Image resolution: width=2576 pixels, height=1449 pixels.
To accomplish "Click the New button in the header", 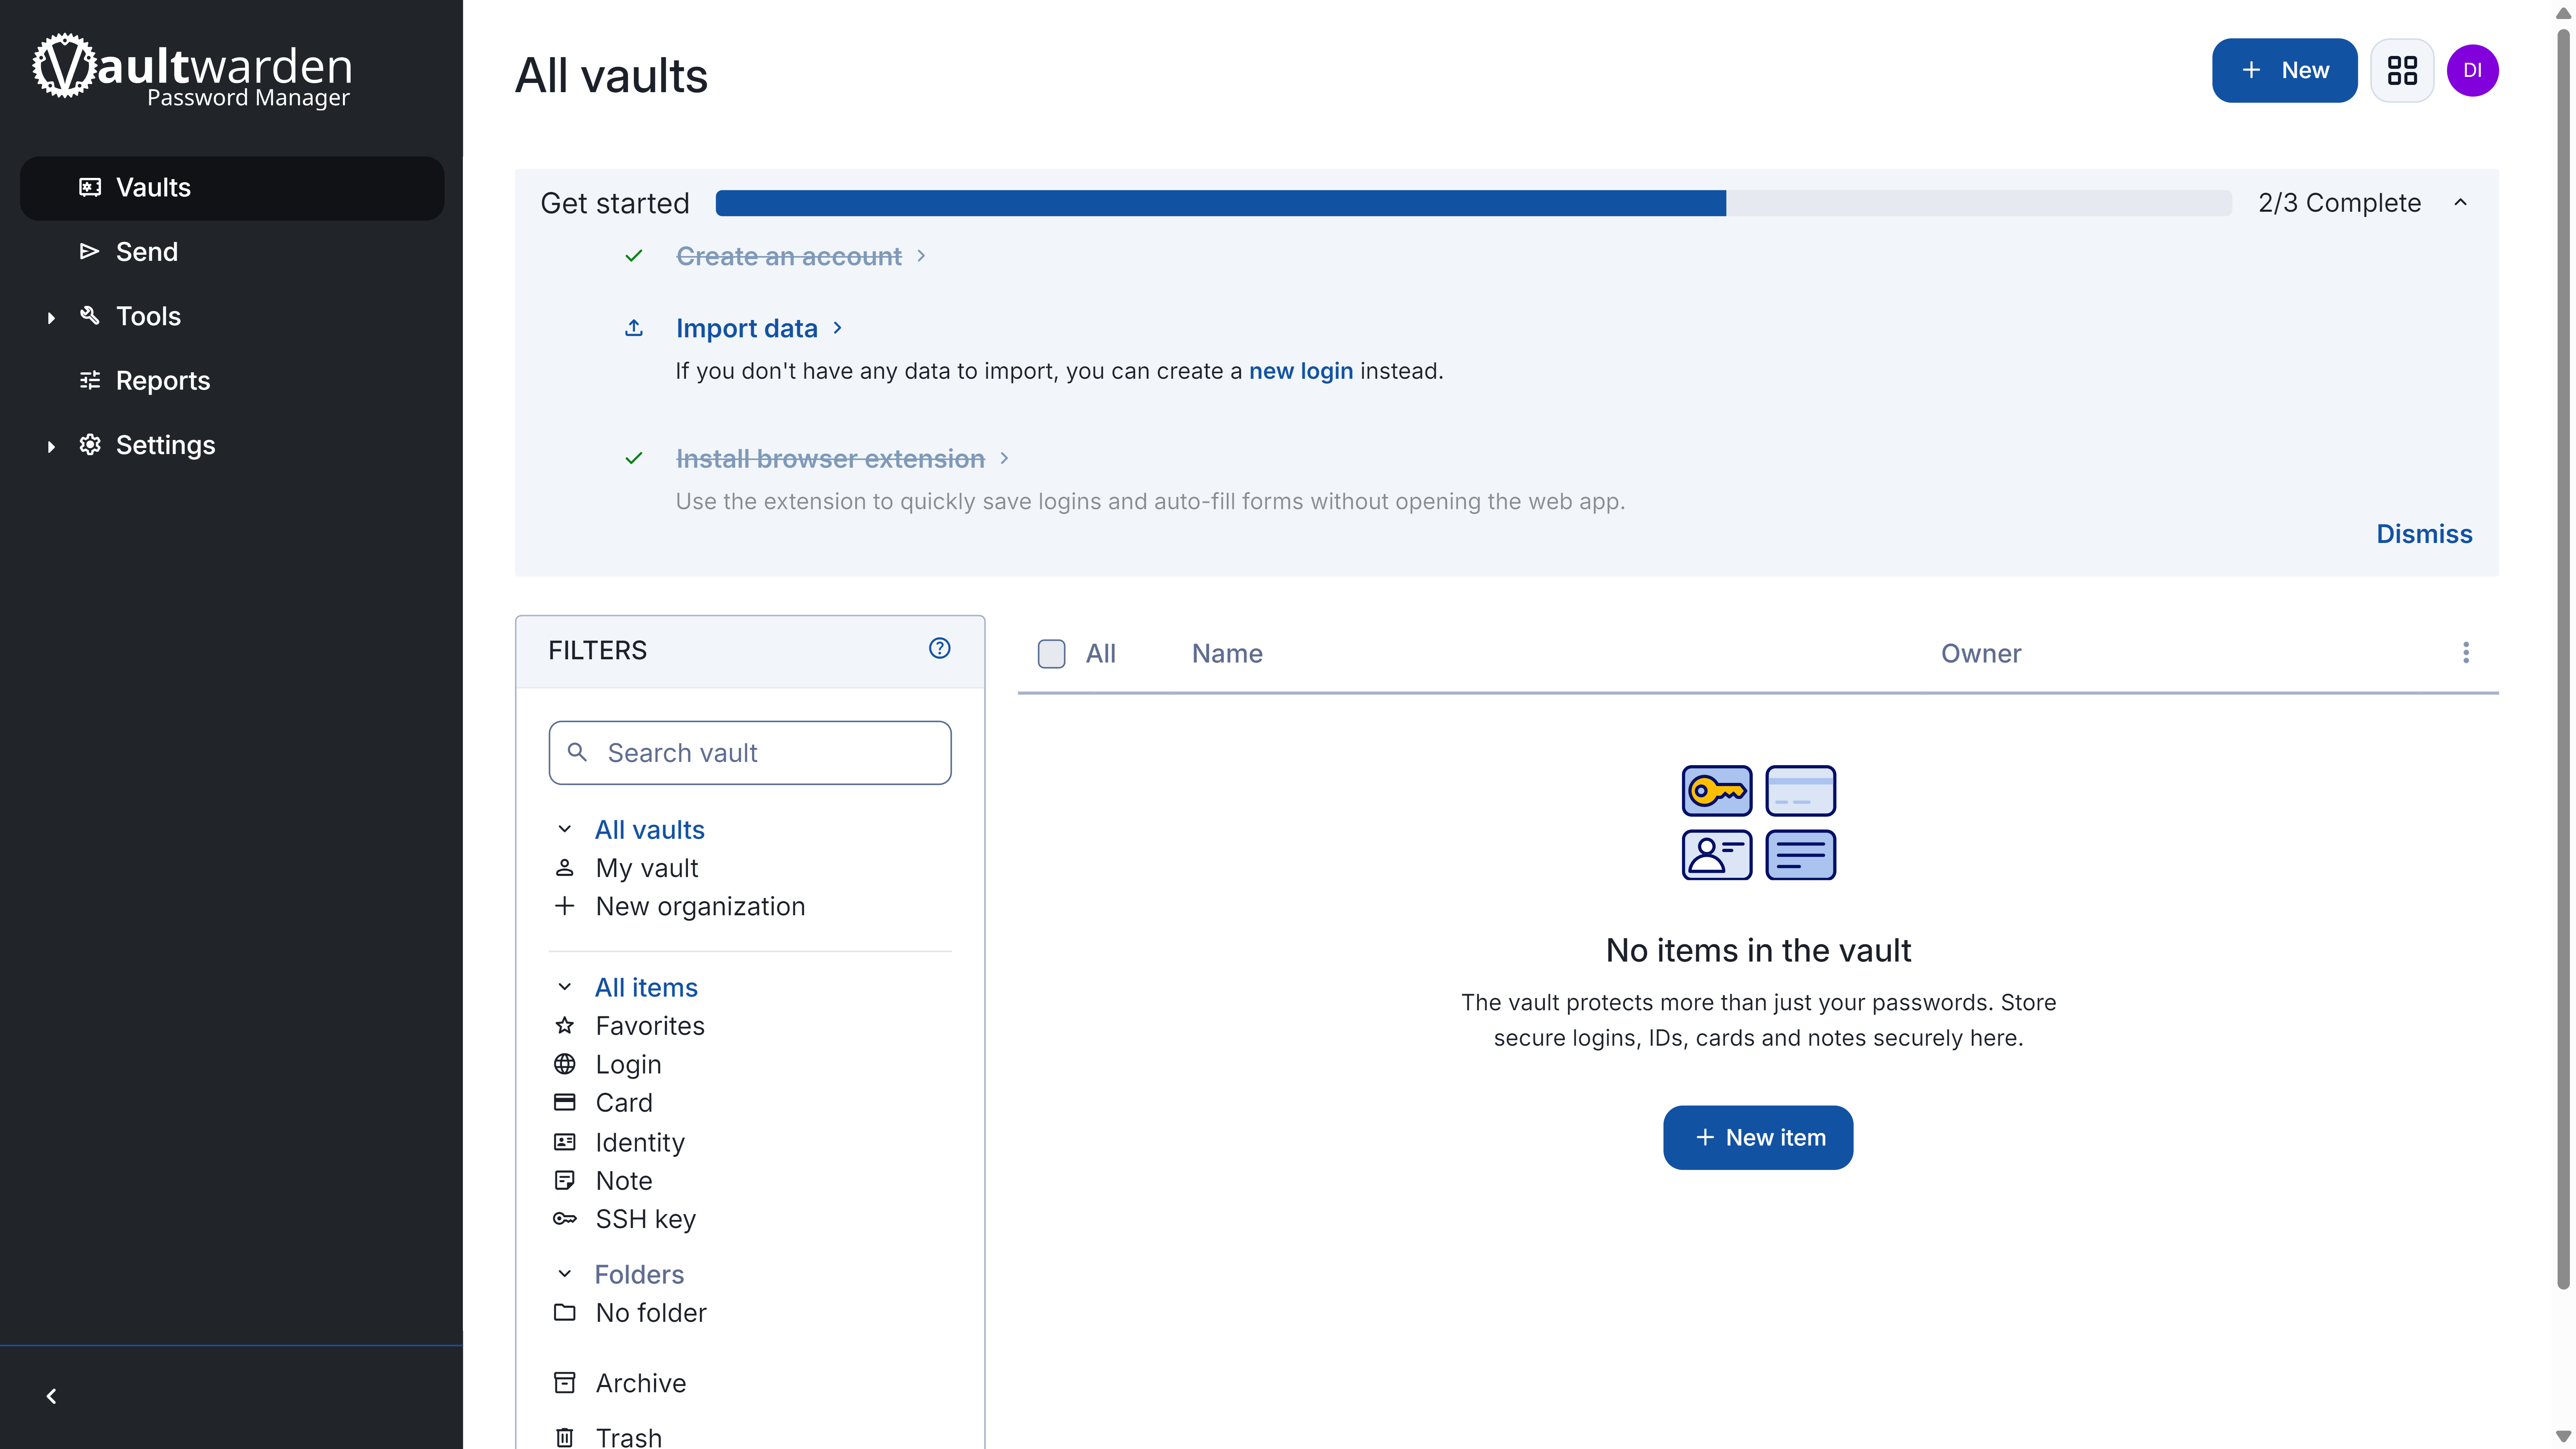I will pos(2284,70).
